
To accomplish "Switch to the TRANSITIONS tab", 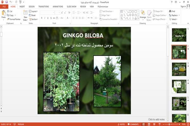I will [44, 7].
